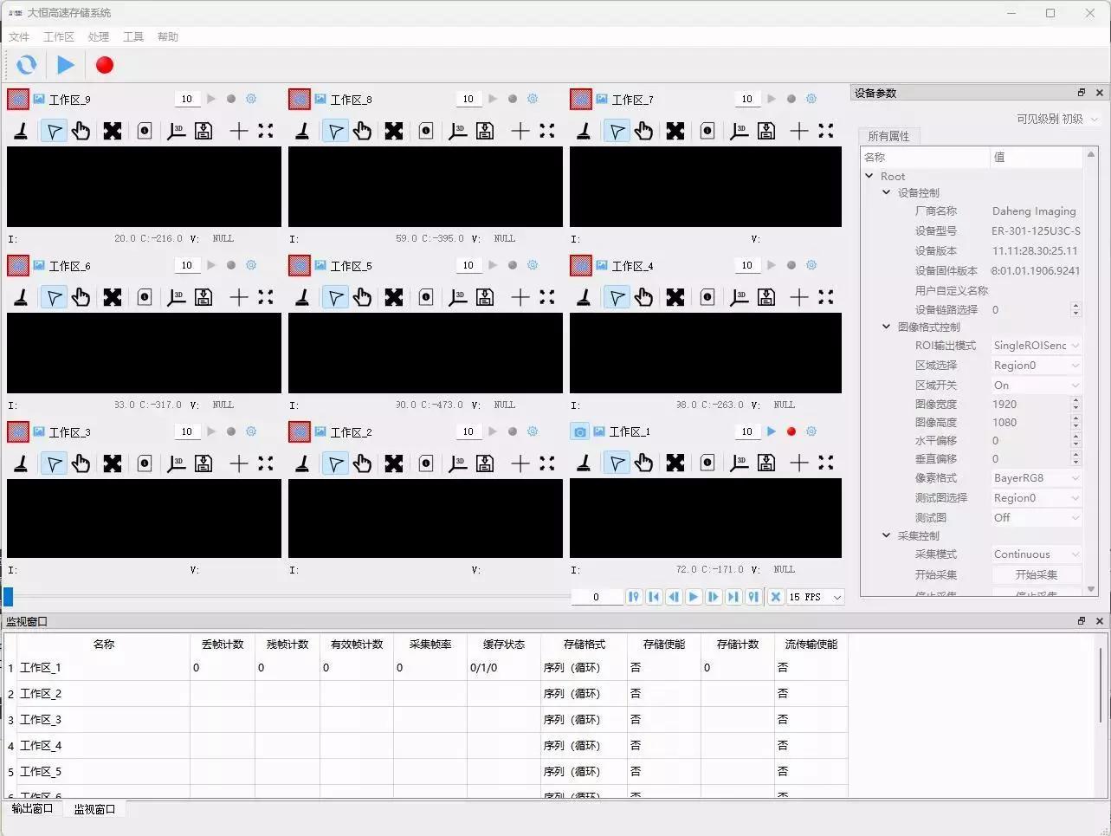Switch to the 输出窗口 tab
Screen dimensions: 1111x836
[x=32, y=808]
